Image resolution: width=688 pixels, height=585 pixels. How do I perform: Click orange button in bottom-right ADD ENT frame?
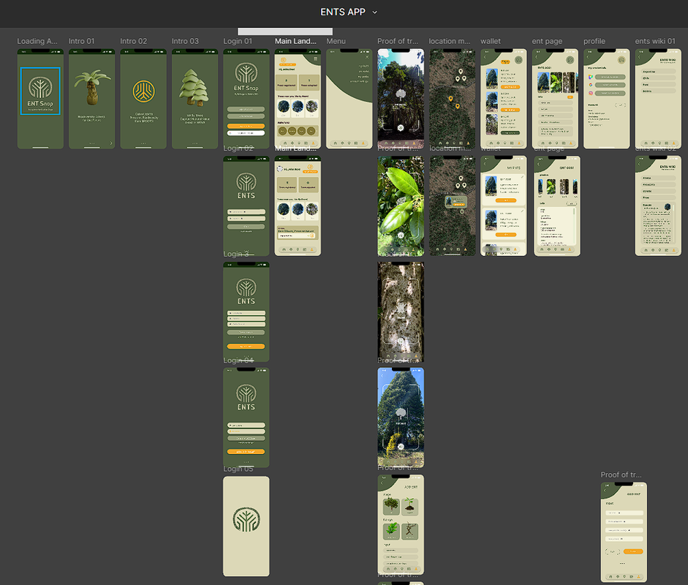coord(633,551)
